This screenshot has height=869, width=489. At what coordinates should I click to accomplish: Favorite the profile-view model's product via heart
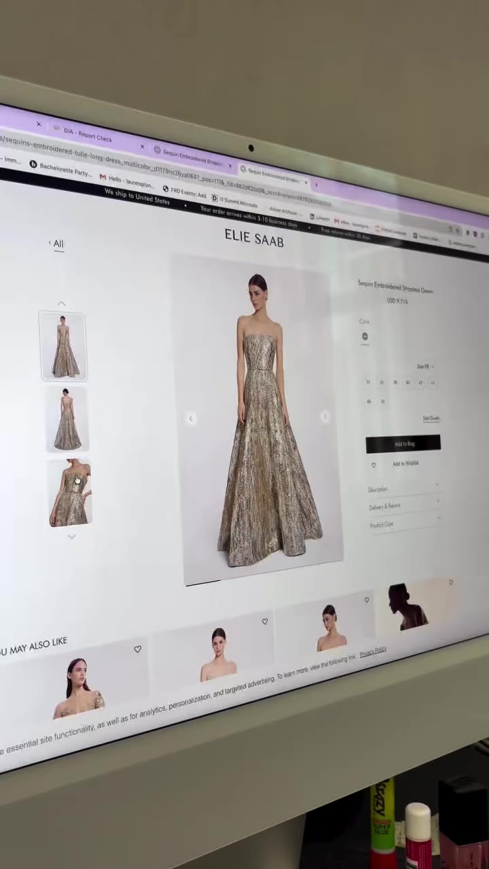click(450, 583)
